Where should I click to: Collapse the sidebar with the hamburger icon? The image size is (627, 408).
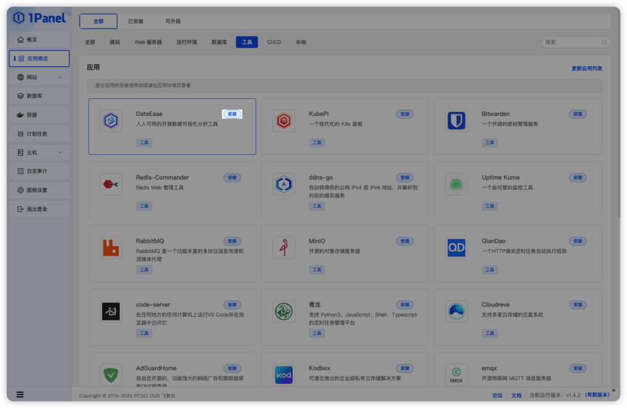(20, 395)
